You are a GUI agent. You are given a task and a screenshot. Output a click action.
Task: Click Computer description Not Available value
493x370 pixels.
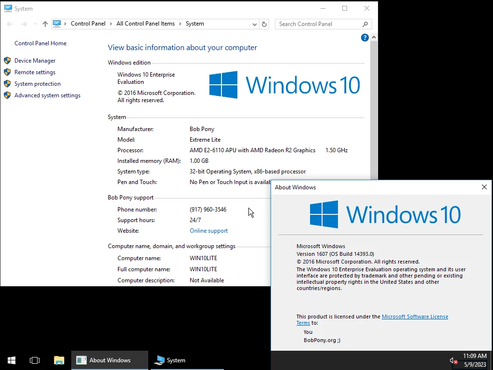(x=207, y=280)
